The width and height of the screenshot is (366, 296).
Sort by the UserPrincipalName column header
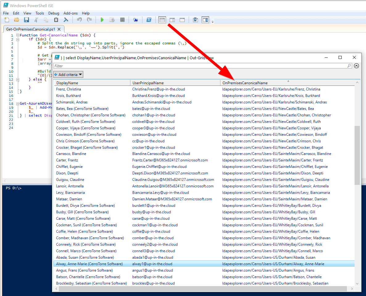[175, 83]
